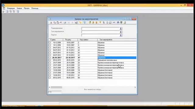Click the blue window icon in main toolbar

click(18, 12)
